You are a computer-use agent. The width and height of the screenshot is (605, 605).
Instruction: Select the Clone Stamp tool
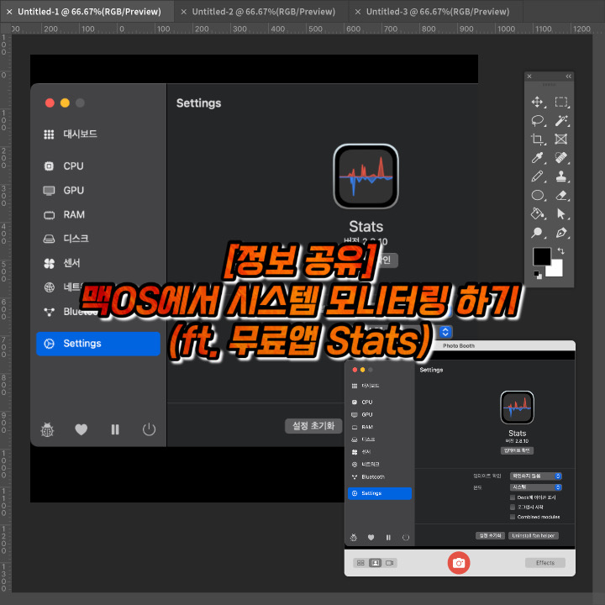(561, 176)
